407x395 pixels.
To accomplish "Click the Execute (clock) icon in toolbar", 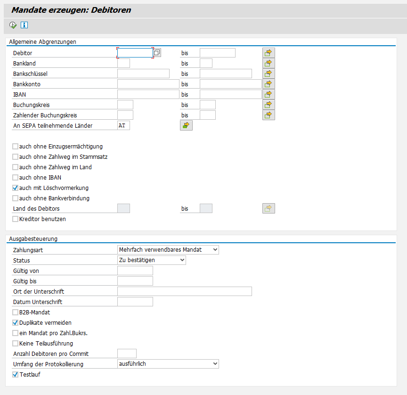I will pyautogui.click(x=13, y=25).
